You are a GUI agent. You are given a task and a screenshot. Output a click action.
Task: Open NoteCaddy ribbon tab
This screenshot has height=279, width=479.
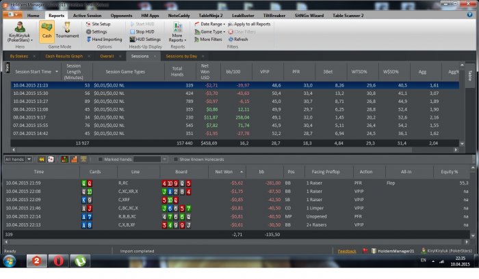click(x=179, y=15)
